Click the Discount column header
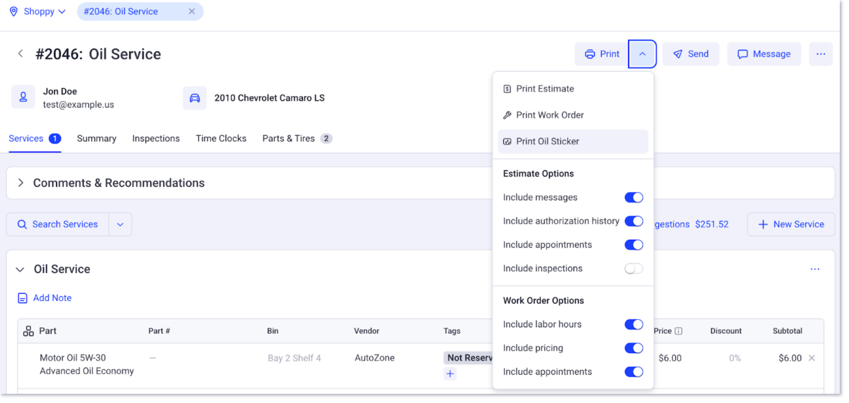The width and height of the screenshot is (849, 403). click(726, 331)
